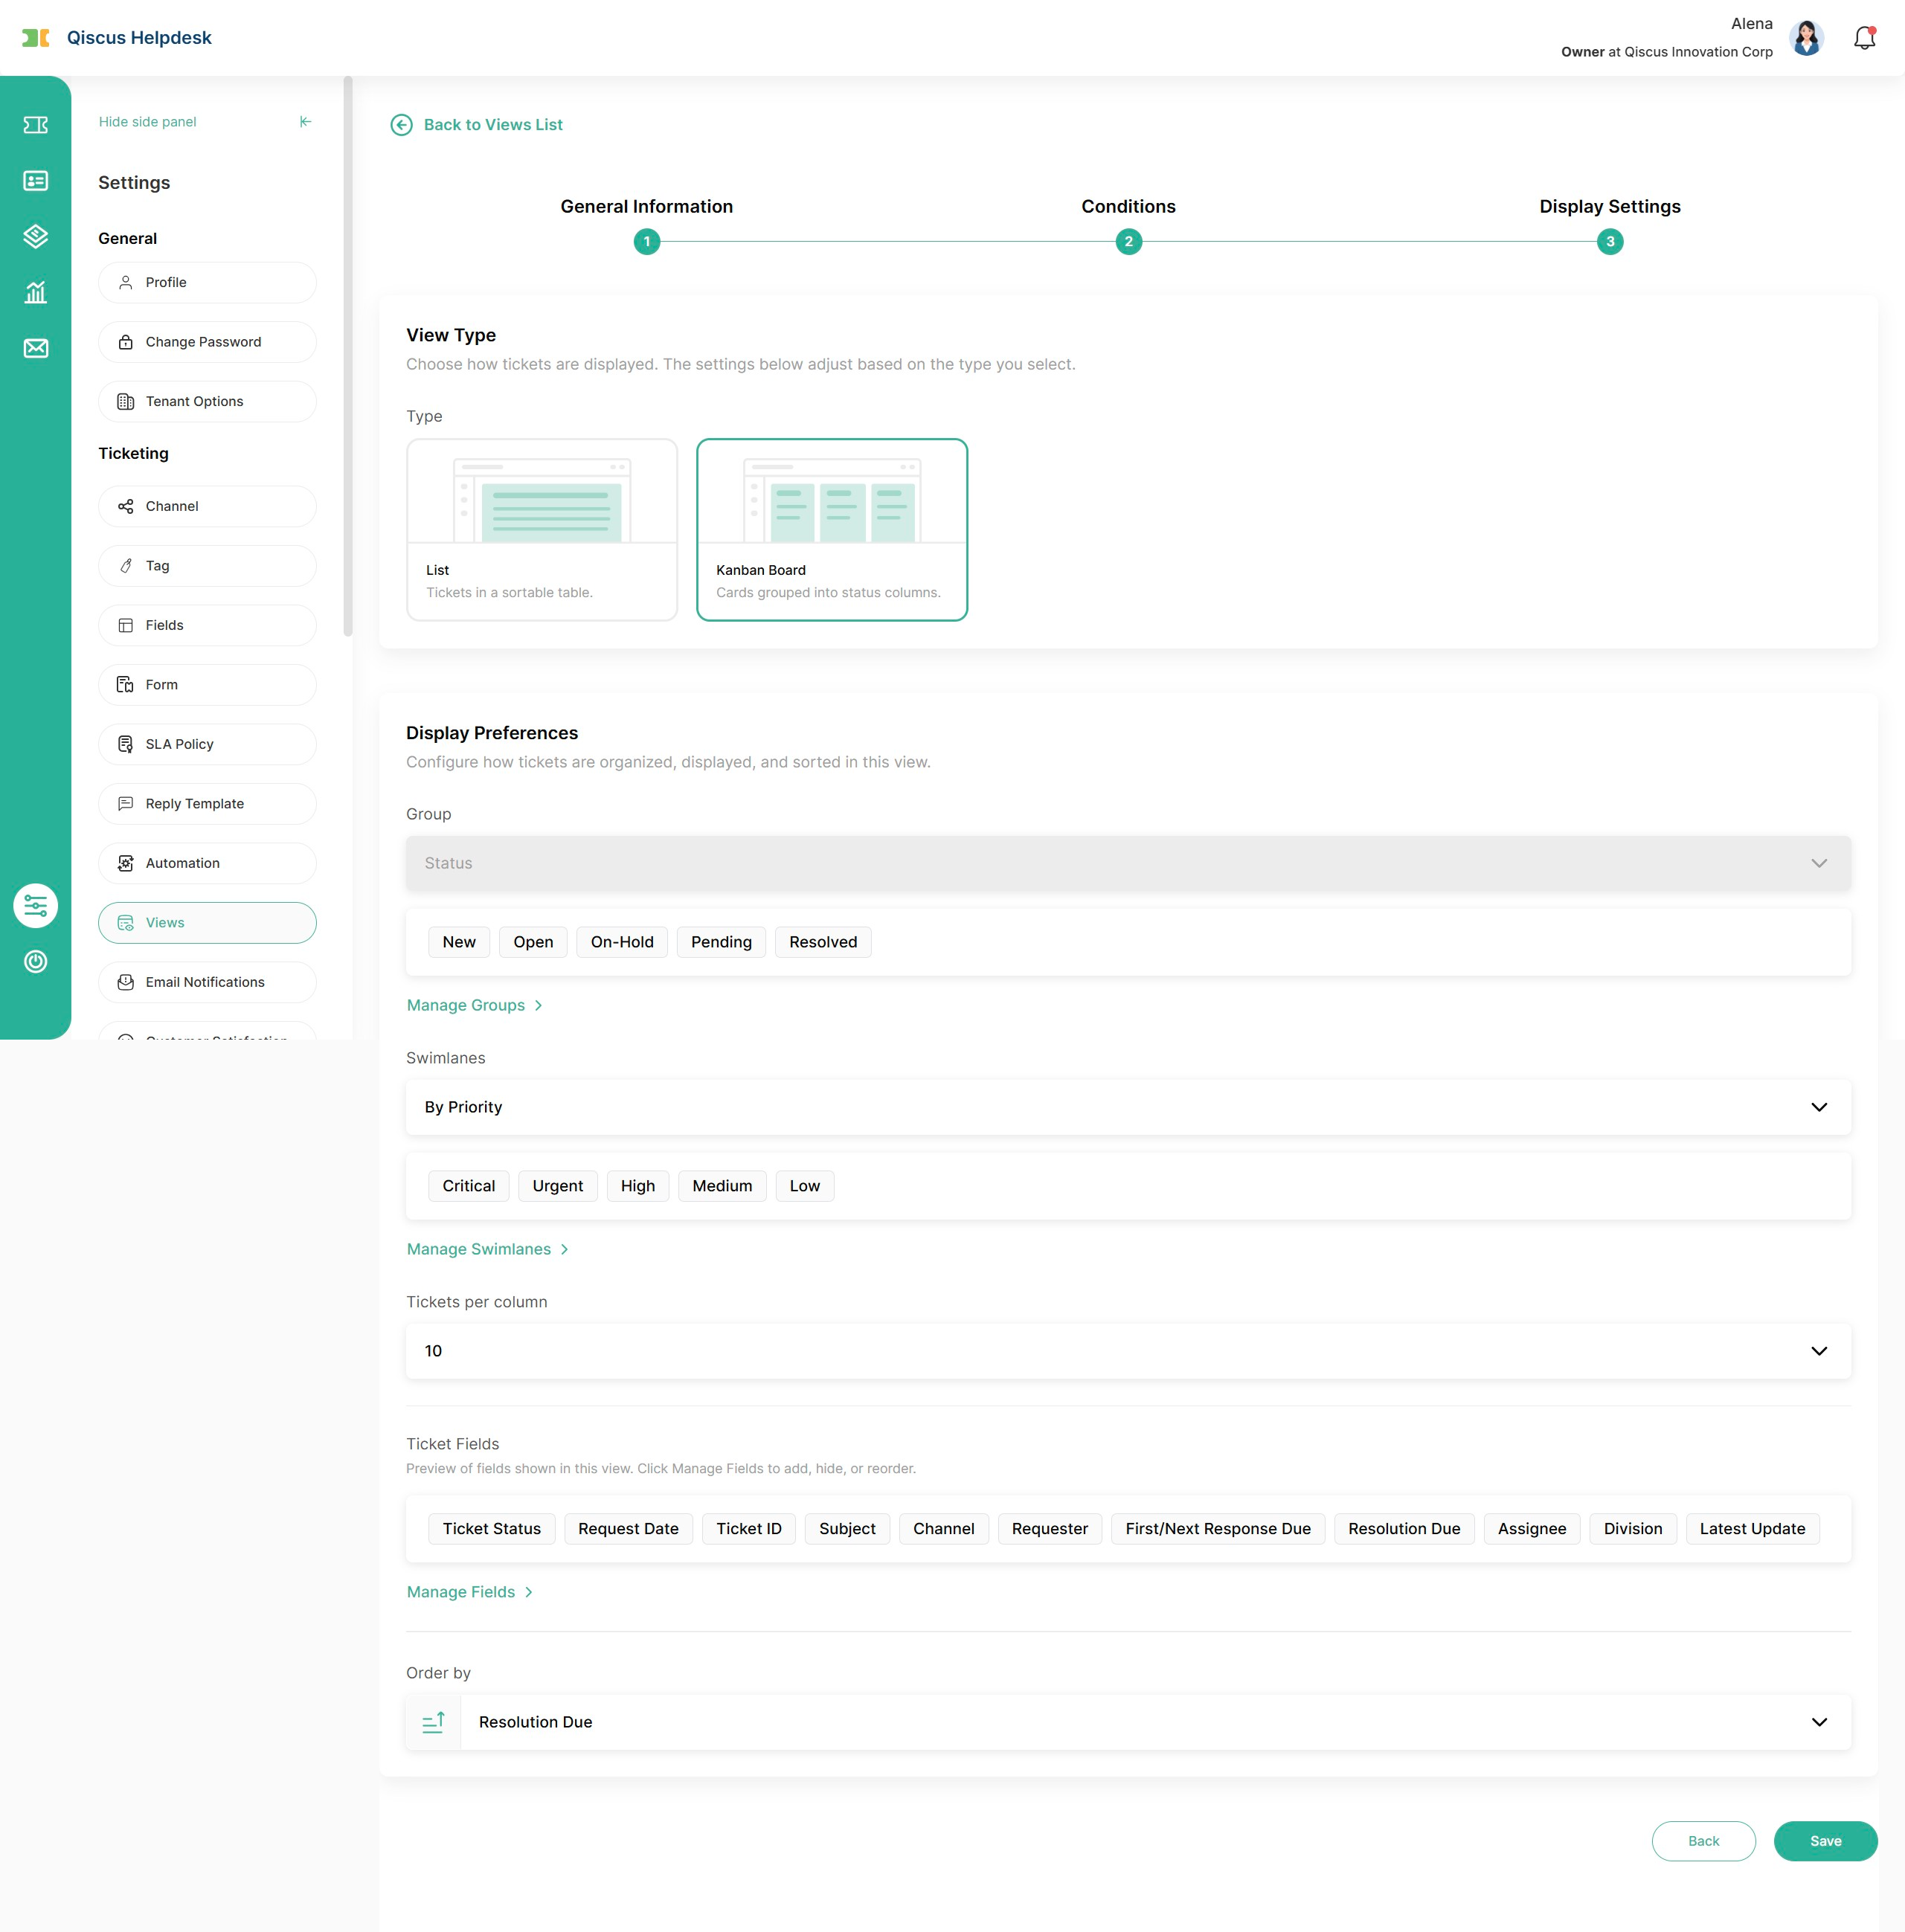Open the Order by Resolution Due dropdown
1905x1932 pixels.
tap(1156, 1722)
